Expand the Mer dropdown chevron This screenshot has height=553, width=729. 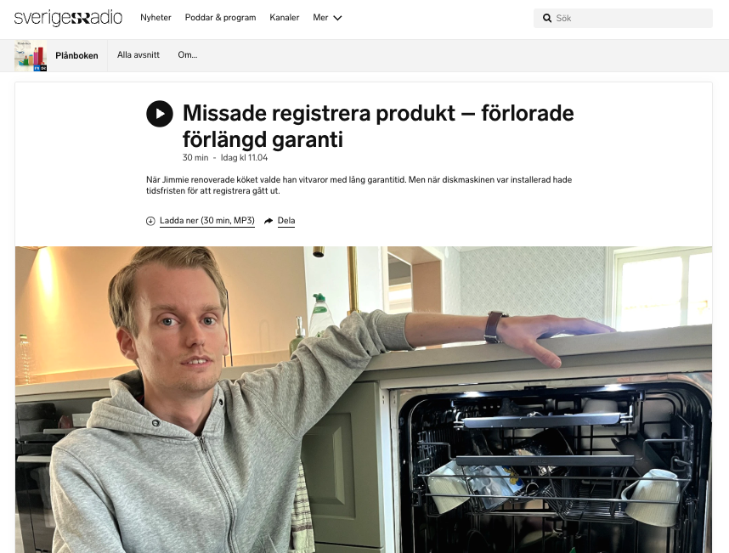click(338, 18)
